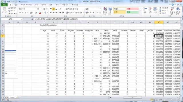Open the font name dropdown
Screen dimensions: 183x102
(x=36, y=9)
